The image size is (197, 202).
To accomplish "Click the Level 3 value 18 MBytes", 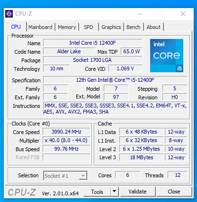I will [142, 157].
